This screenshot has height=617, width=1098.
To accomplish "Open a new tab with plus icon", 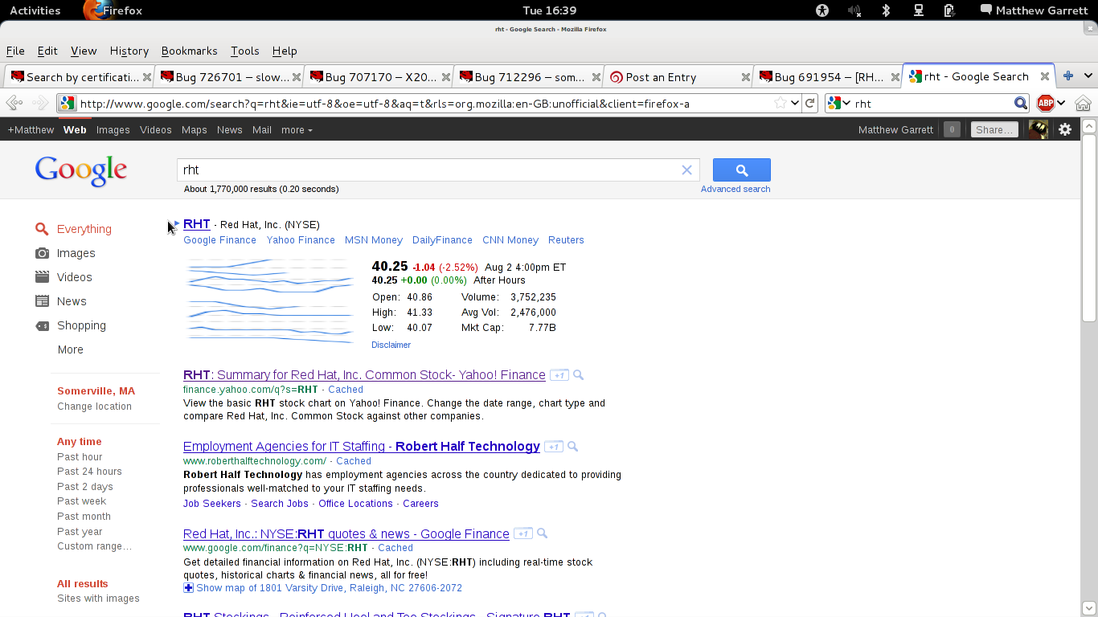I will click(x=1068, y=76).
